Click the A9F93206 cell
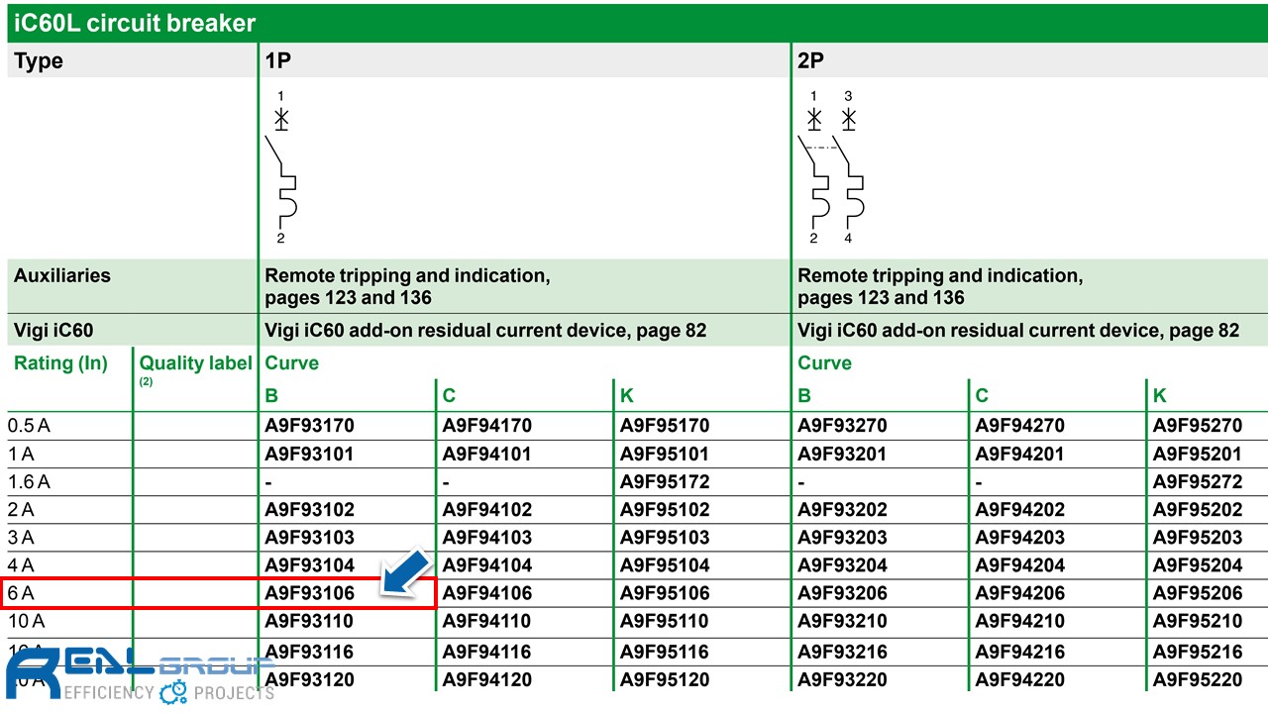Viewport: 1268px width, 713px height. [x=842, y=592]
